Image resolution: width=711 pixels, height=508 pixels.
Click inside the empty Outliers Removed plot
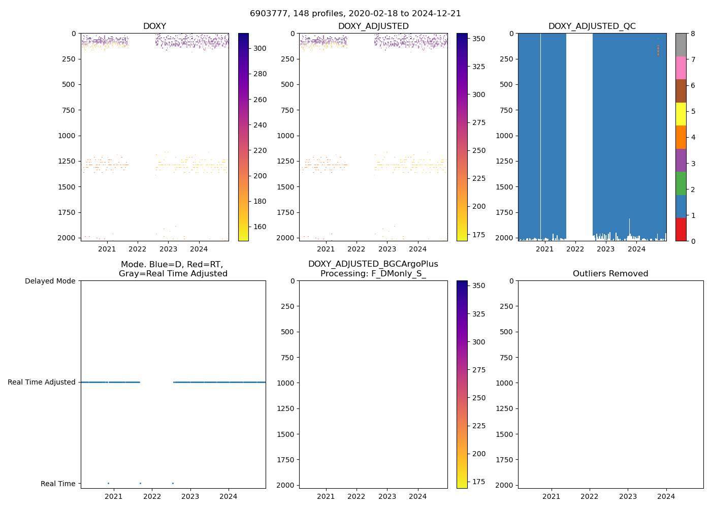(610, 384)
